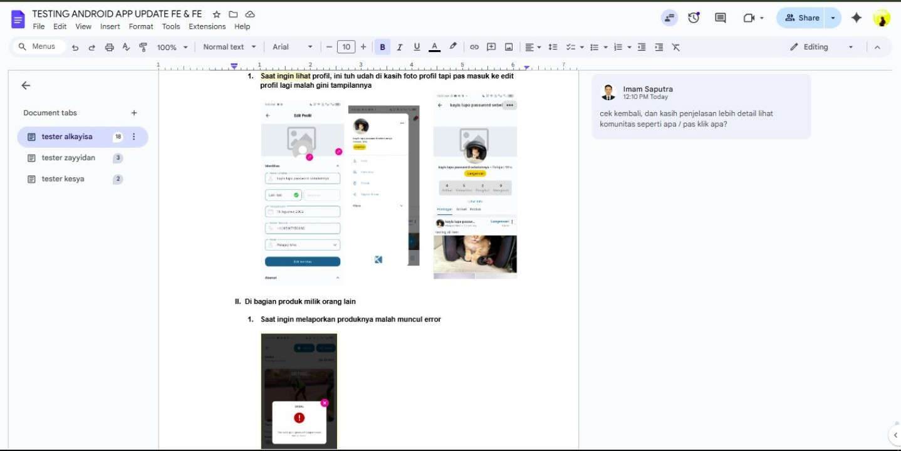The image size is (901, 451).
Task: Open the highlight color picker
Action: coord(453,47)
